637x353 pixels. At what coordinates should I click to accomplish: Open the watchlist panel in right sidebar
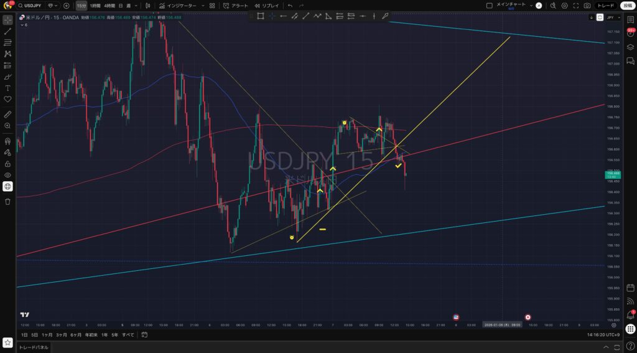tap(631, 19)
